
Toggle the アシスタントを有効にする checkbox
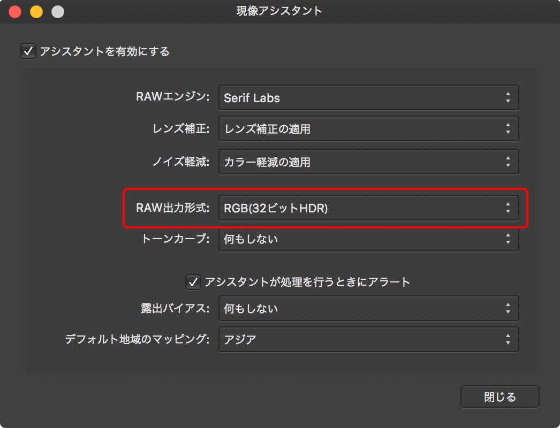28,51
